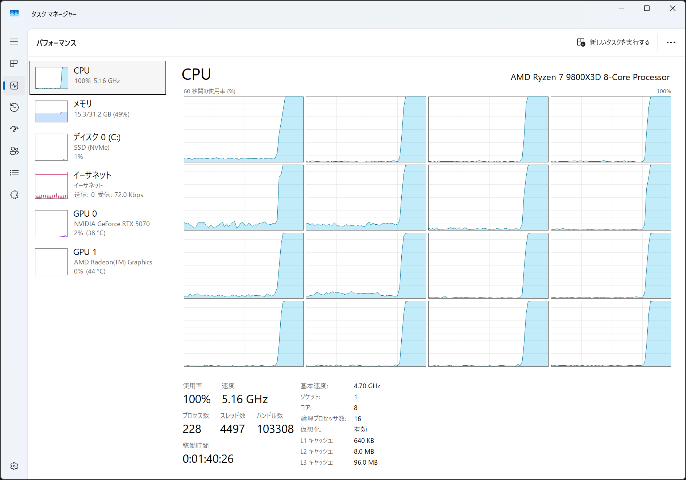Select GPU 0 NVIDIA GeForce item

click(97, 223)
